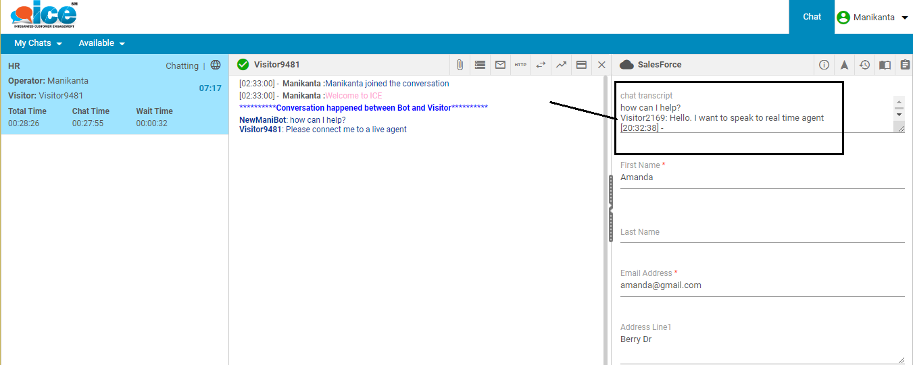Image resolution: width=913 pixels, height=365 pixels.
Task: Click the info circle icon
Action: pyautogui.click(x=824, y=65)
